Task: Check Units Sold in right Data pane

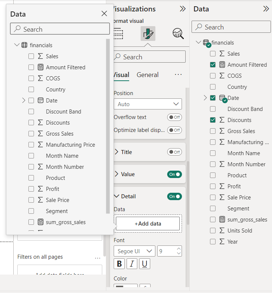Action: (213, 230)
